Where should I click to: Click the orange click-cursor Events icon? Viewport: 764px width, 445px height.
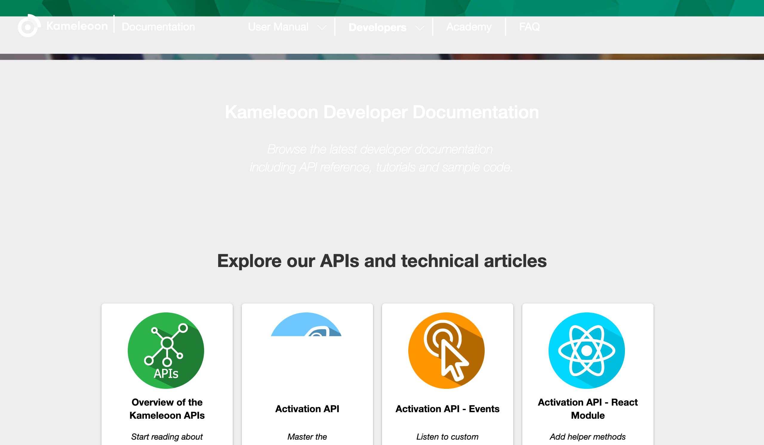point(446,350)
